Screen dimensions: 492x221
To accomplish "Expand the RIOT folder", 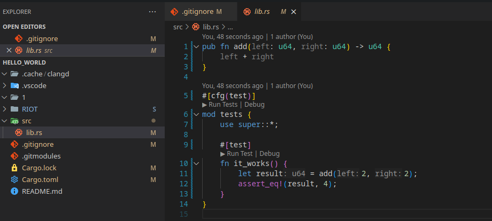I will (x=5, y=109).
